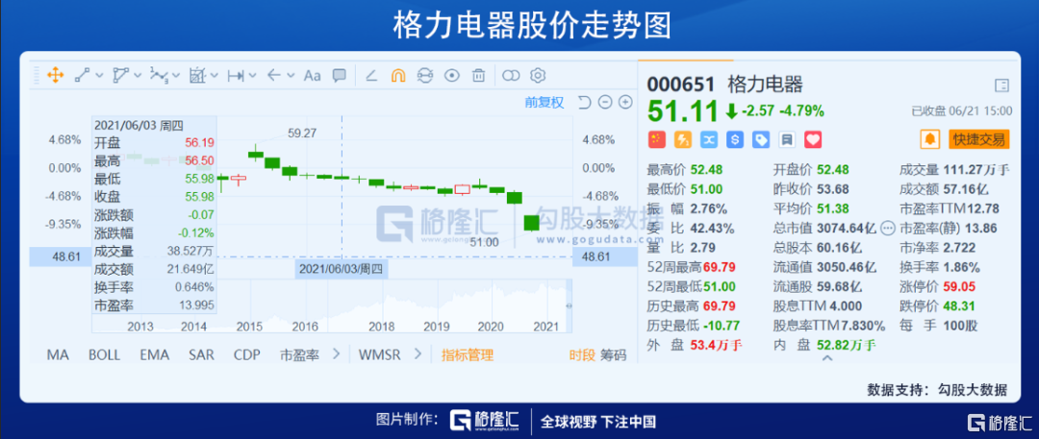Click the small handle at right of timeline
Image resolution: width=1039 pixels, height=439 pixels.
pyautogui.click(x=570, y=305)
